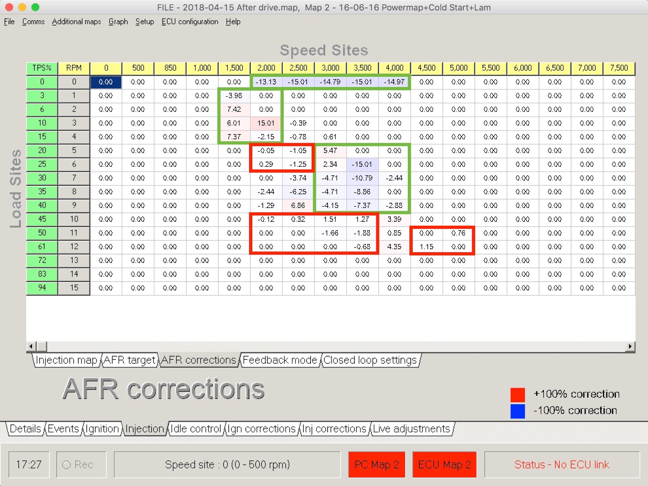648x486 pixels.
Task: Switch to the Injection map tab
Action: (x=67, y=360)
